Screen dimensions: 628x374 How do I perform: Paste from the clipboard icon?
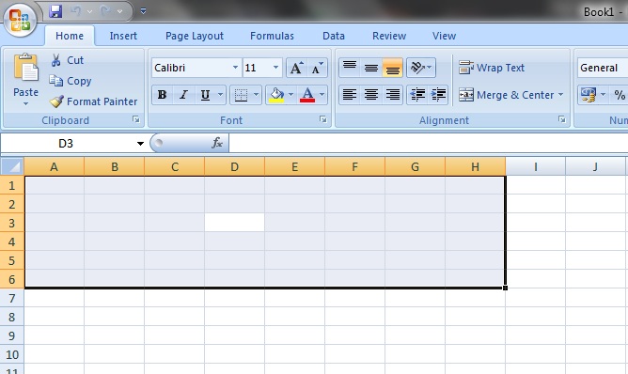click(x=25, y=67)
